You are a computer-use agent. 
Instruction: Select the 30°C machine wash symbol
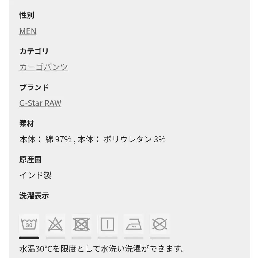click(x=29, y=224)
